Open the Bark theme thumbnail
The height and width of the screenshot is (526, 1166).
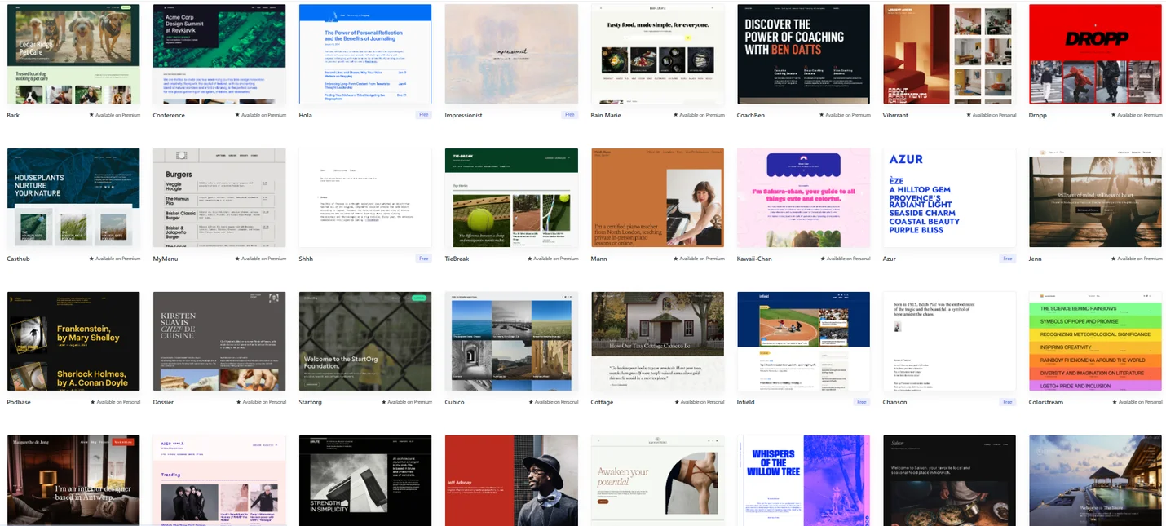pyautogui.click(x=73, y=54)
